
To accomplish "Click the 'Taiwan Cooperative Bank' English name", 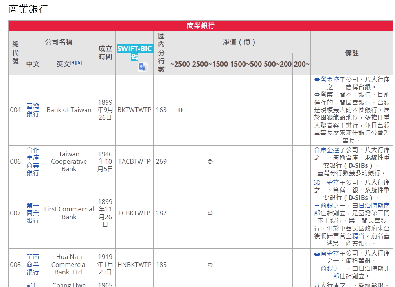I will coord(69,161).
